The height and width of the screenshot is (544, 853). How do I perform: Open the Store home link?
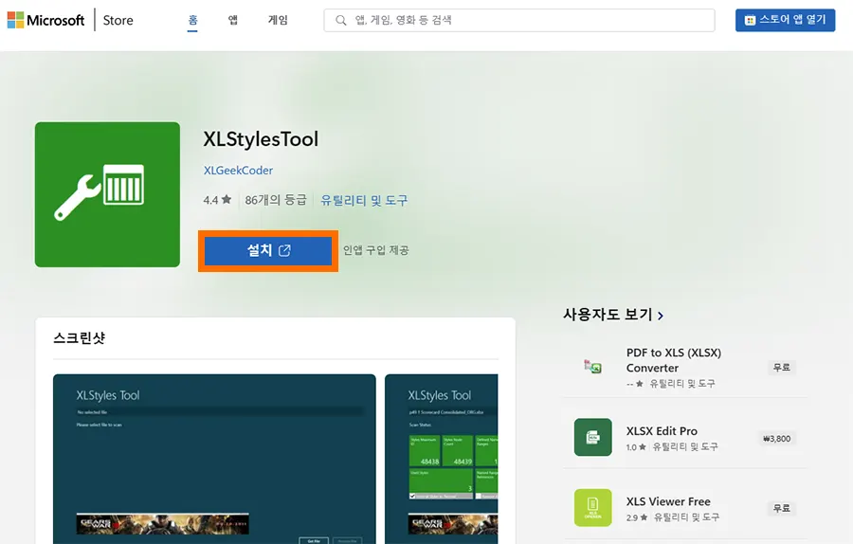118,20
